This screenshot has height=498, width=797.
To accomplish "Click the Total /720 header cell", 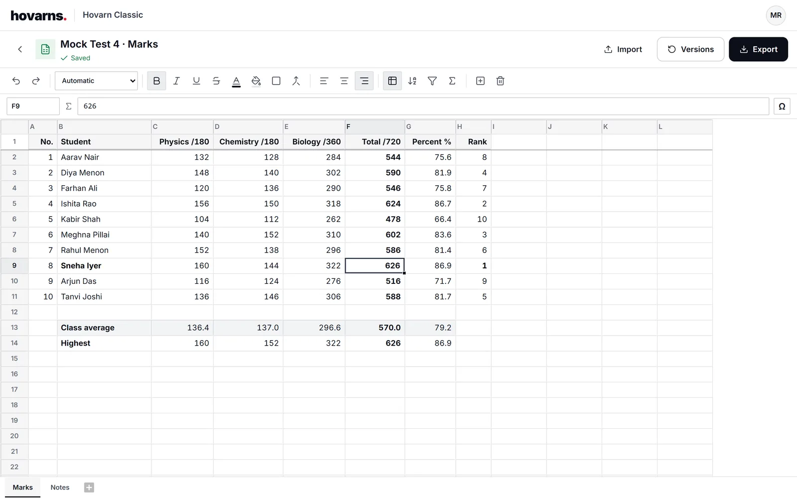I will [375, 142].
